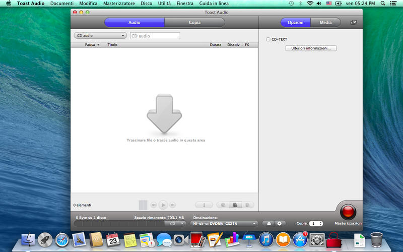Skip to next track
The image size is (403, 252).
click(x=173, y=205)
